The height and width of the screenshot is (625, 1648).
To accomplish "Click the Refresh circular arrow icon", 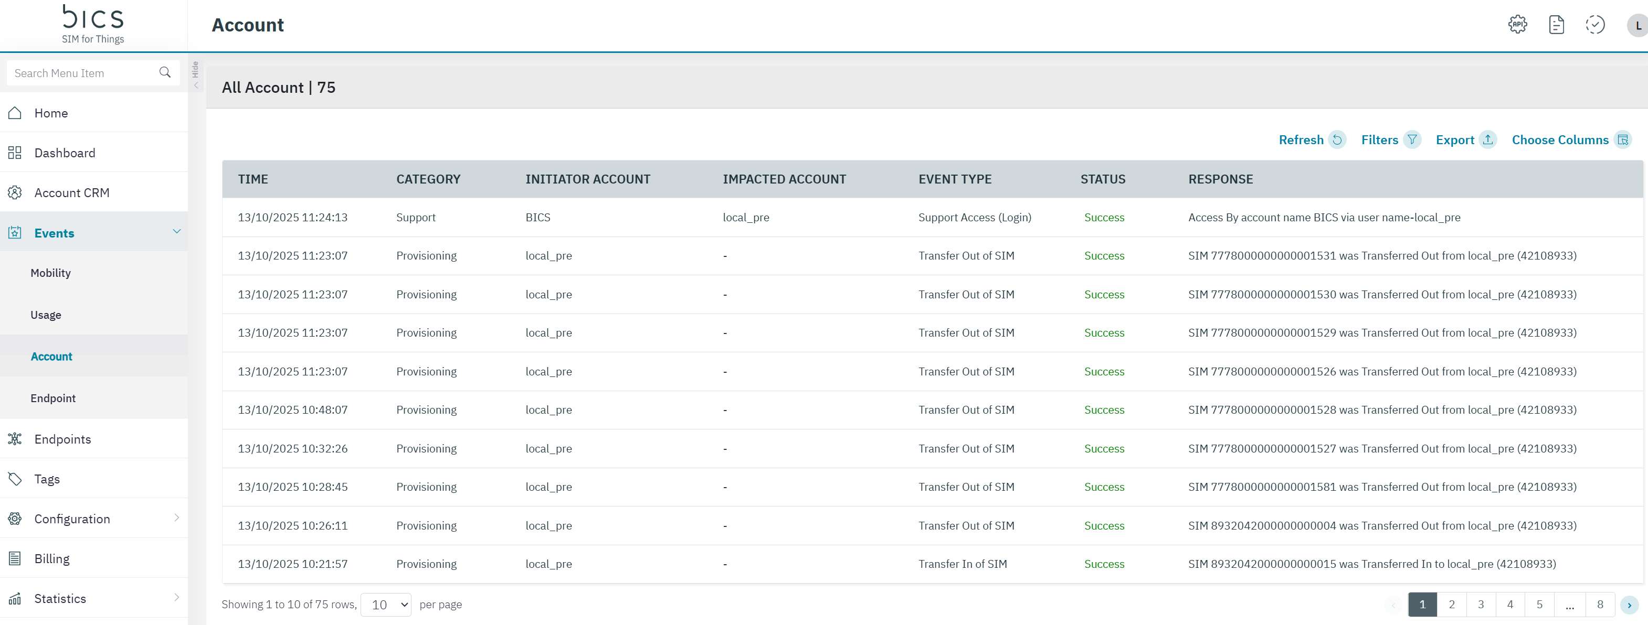I will (x=1337, y=140).
